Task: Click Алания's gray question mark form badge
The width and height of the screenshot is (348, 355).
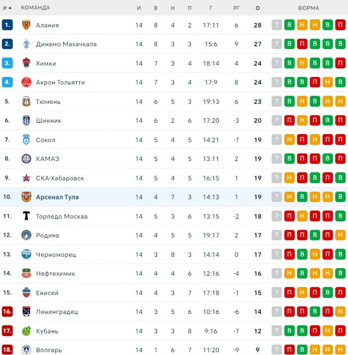Action: (277, 25)
